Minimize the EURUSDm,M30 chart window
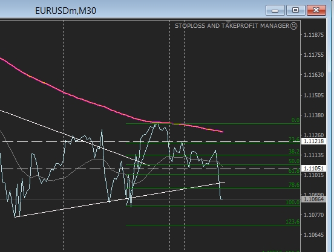The image size is (334, 252). coord(275,10)
